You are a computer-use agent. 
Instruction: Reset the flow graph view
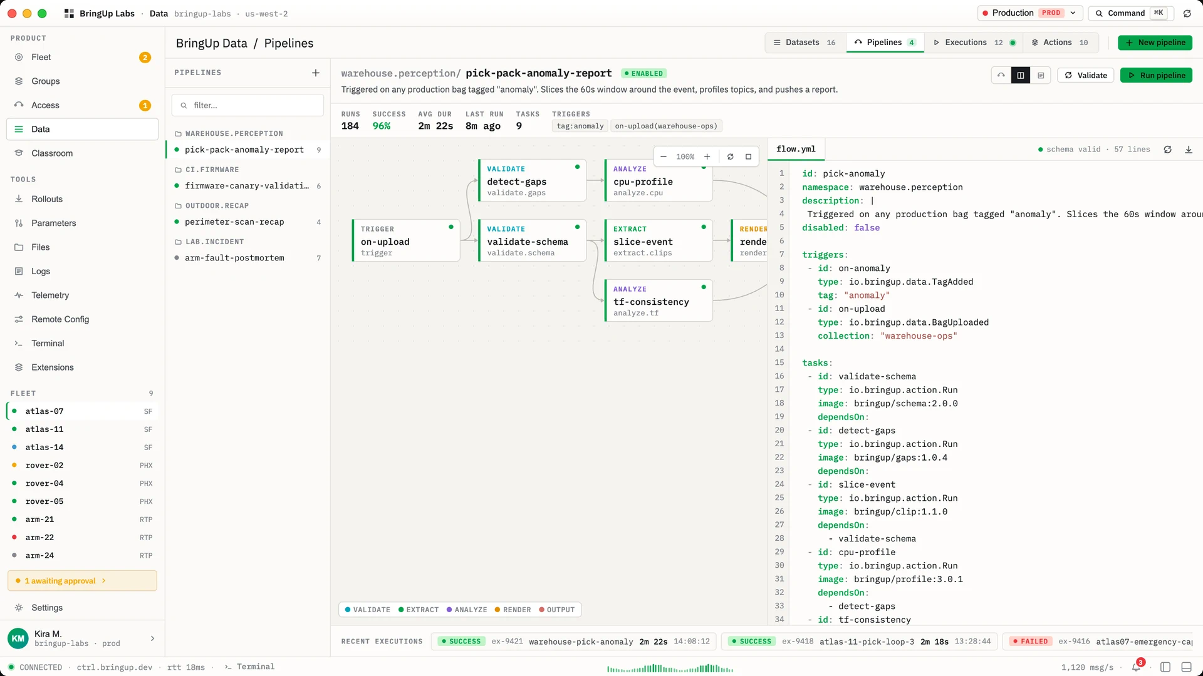731,156
